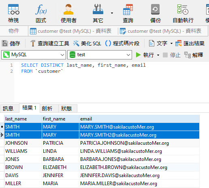
Task: Open the test database dropdown
Action: pos(100,55)
